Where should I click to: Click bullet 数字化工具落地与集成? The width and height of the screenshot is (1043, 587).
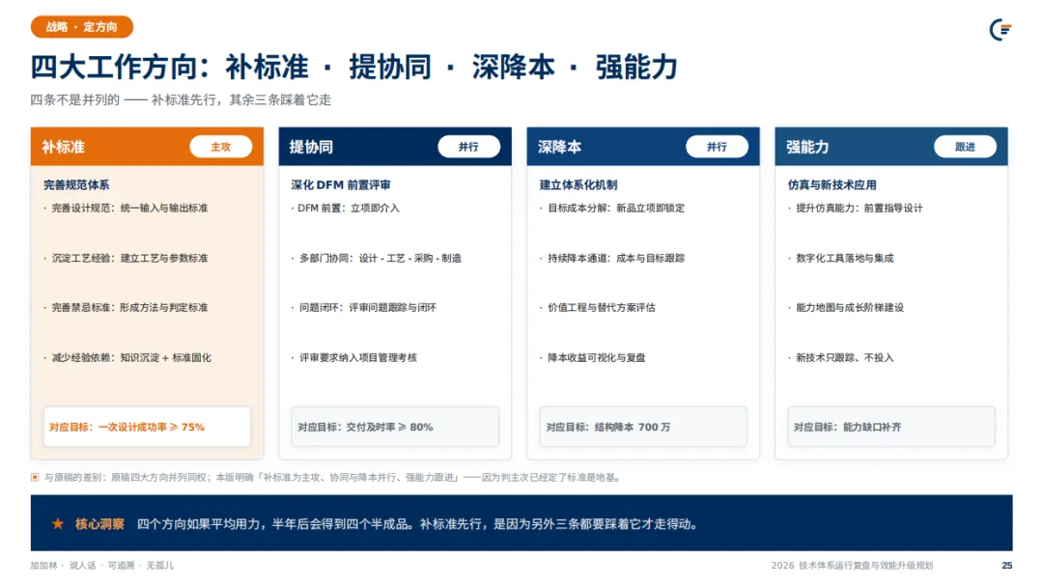click(841, 258)
